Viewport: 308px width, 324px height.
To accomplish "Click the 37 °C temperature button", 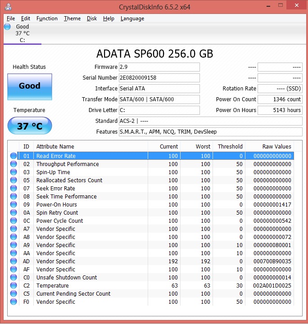I will (x=30, y=126).
